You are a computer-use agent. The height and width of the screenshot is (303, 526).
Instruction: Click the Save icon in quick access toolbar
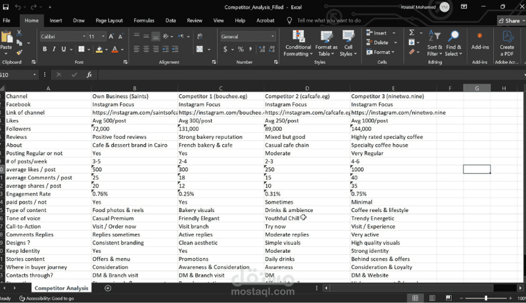click(x=6, y=7)
